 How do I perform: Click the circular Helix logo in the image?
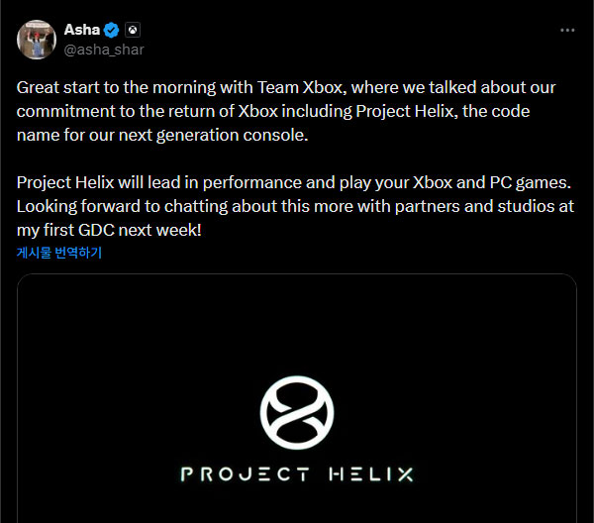[x=296, y=409]
